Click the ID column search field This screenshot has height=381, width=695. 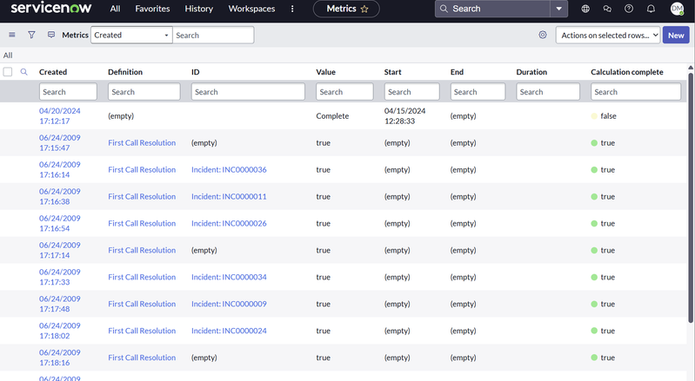click(248, 91)
